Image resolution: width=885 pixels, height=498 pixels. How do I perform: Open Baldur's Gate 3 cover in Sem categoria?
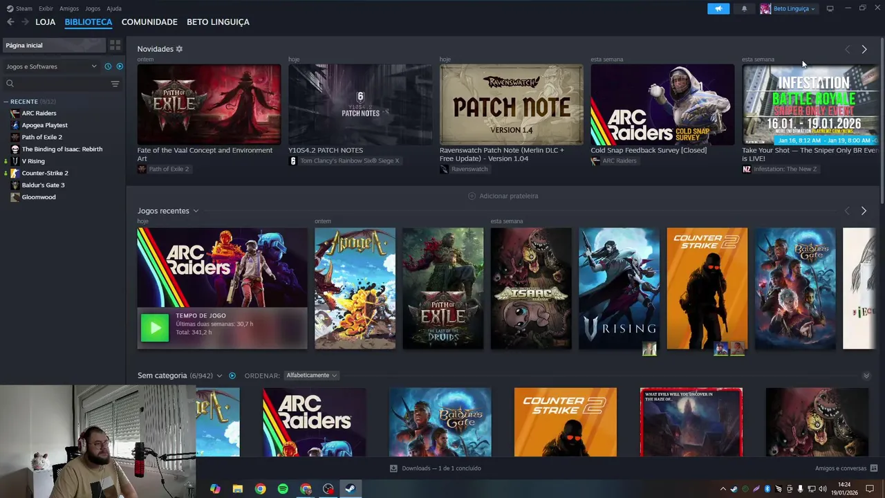[x=440, y=422]
